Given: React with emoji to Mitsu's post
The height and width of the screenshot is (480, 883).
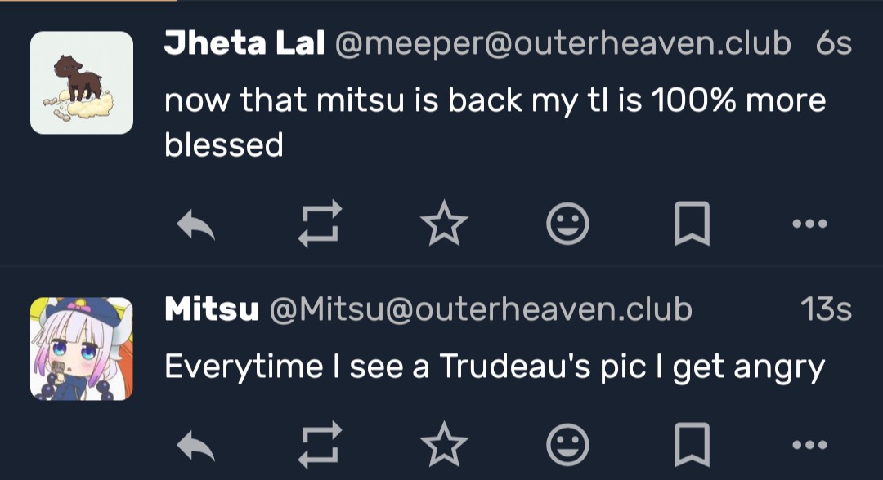Looking at the screenshot, I should pyautogui.click(x=567, y=446).
